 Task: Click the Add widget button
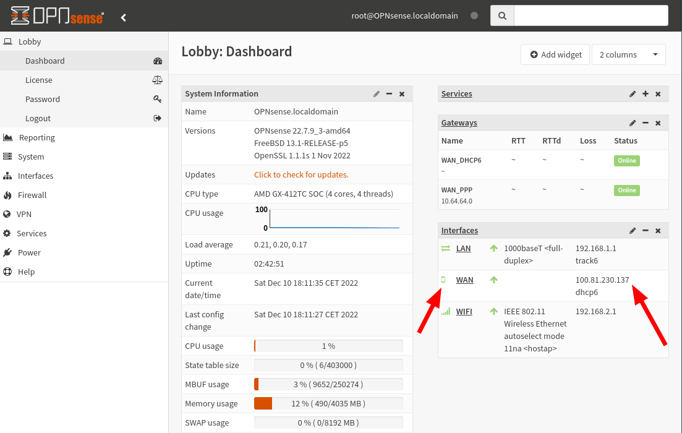[555, 54]
